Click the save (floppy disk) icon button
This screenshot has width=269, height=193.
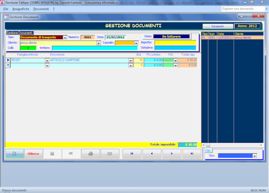(x=52, y=154)
